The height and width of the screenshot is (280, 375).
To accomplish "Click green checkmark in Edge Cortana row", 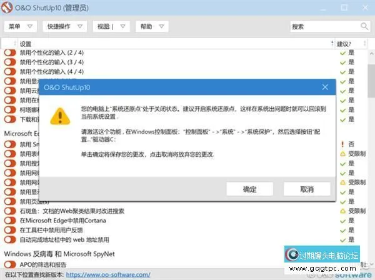I will click(x=342, y=221).
